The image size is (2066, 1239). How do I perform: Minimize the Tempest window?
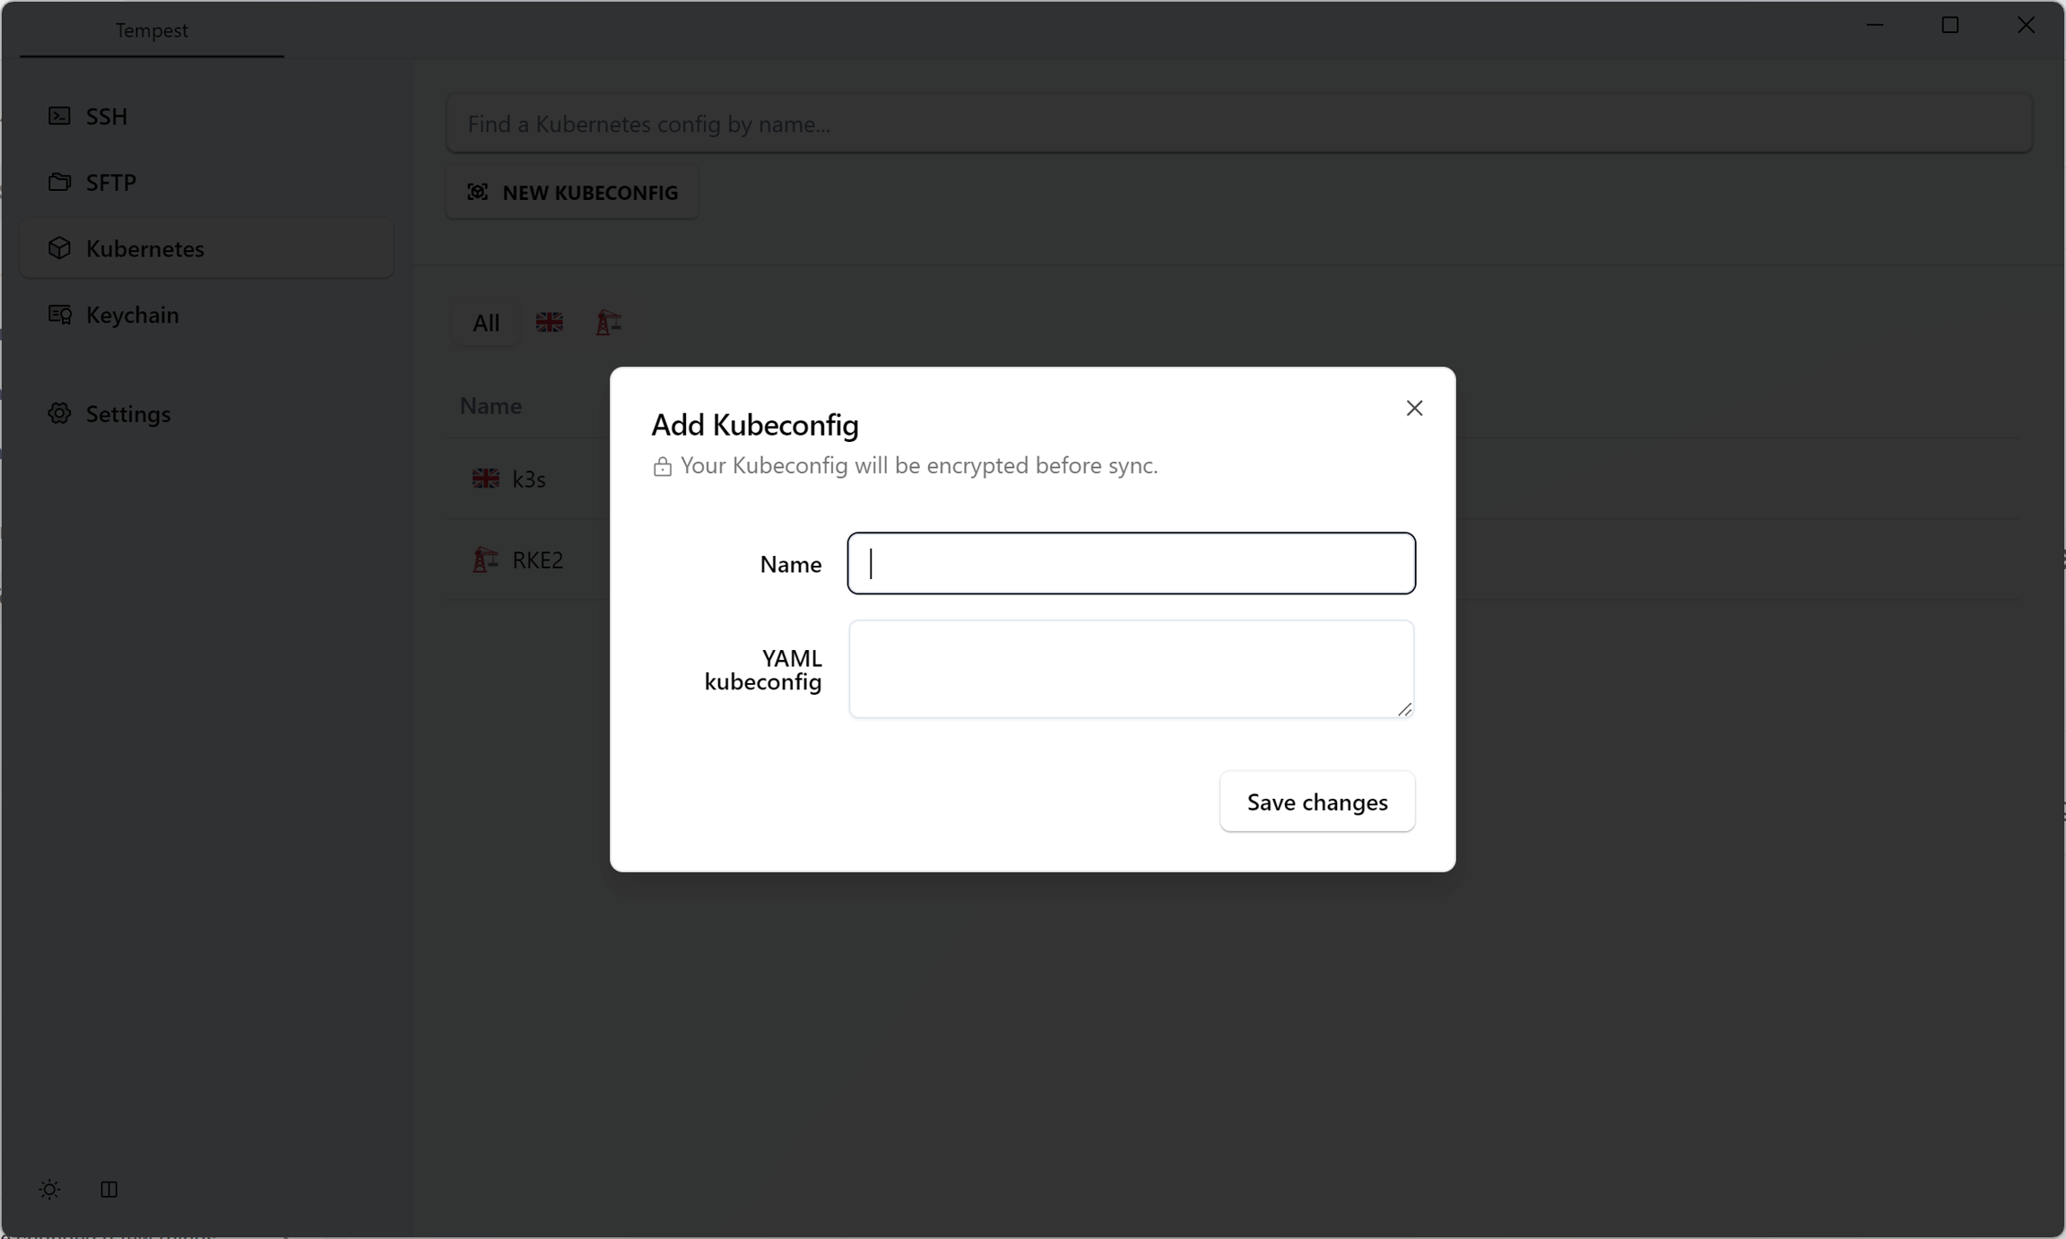click(1875, 25)
